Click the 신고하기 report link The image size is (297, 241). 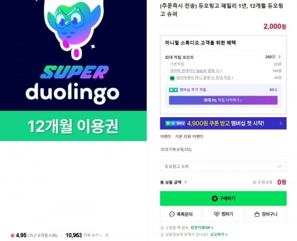coord(218,234)
